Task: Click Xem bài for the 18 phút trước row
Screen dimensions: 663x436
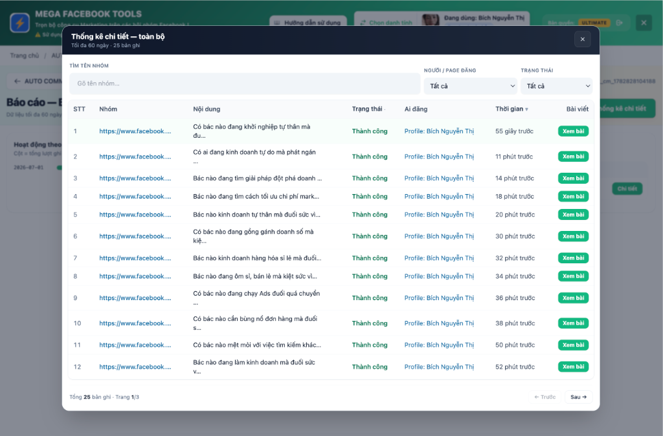Action: [x=574, y=197]
